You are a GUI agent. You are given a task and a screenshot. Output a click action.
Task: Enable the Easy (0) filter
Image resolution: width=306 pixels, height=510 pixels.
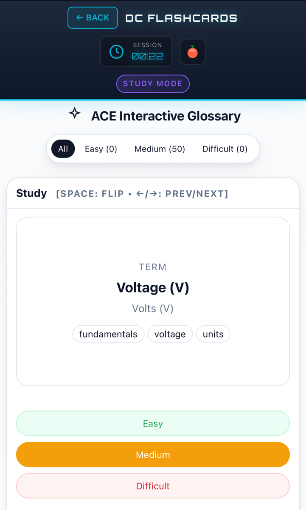(x=101, y=149)
